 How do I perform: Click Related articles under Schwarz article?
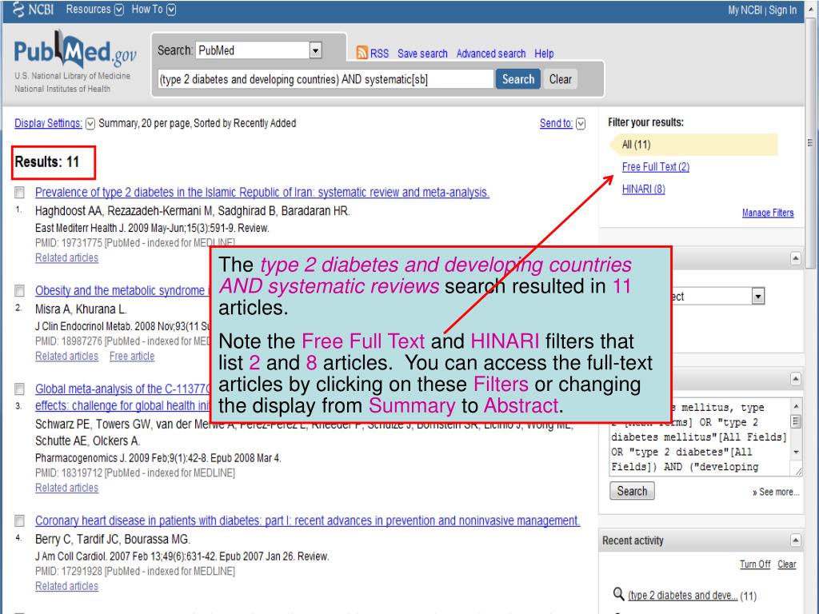pyautogui.click(x=67, y=488)
